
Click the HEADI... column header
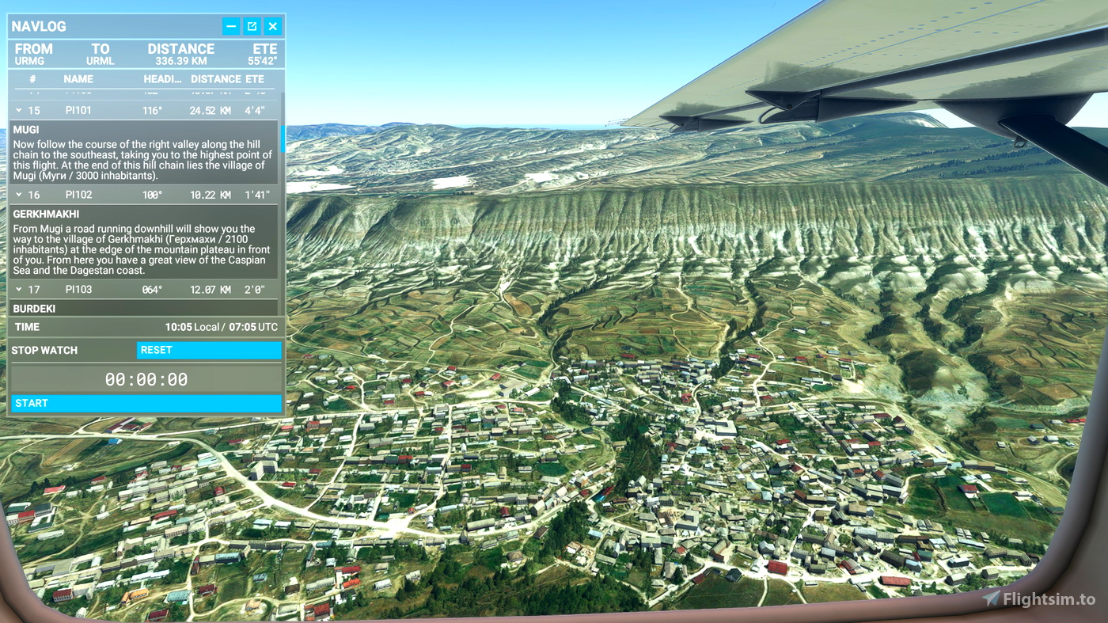coord(162,79)
